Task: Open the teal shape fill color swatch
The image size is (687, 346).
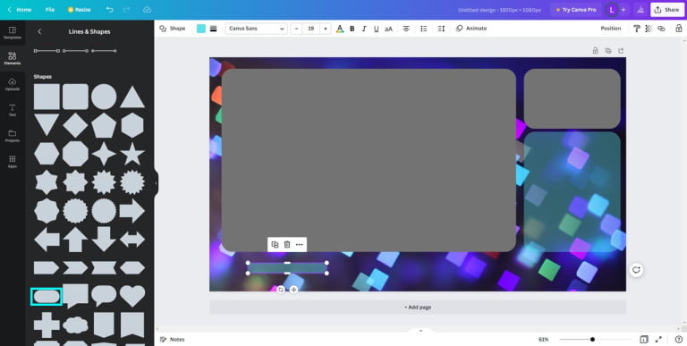Action: point(201,29)
